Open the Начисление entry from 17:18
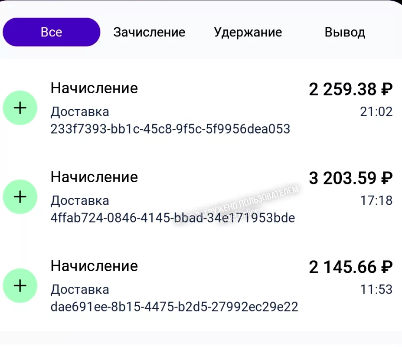The height and width of the screenshot is (347, 402). click(94, 177)
